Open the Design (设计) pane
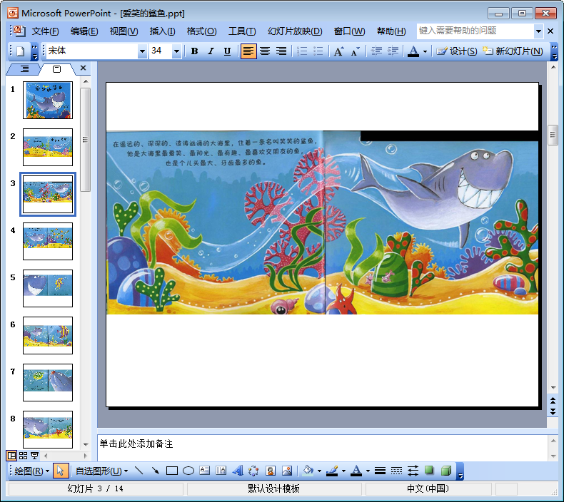 pos(457,51)
